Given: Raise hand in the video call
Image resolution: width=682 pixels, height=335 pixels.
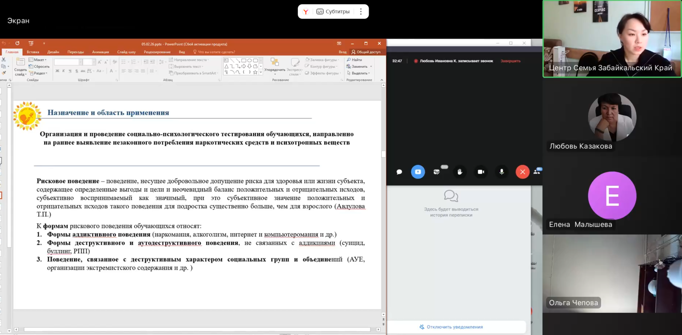Looking at the screenshot, I should click(460, 172).
